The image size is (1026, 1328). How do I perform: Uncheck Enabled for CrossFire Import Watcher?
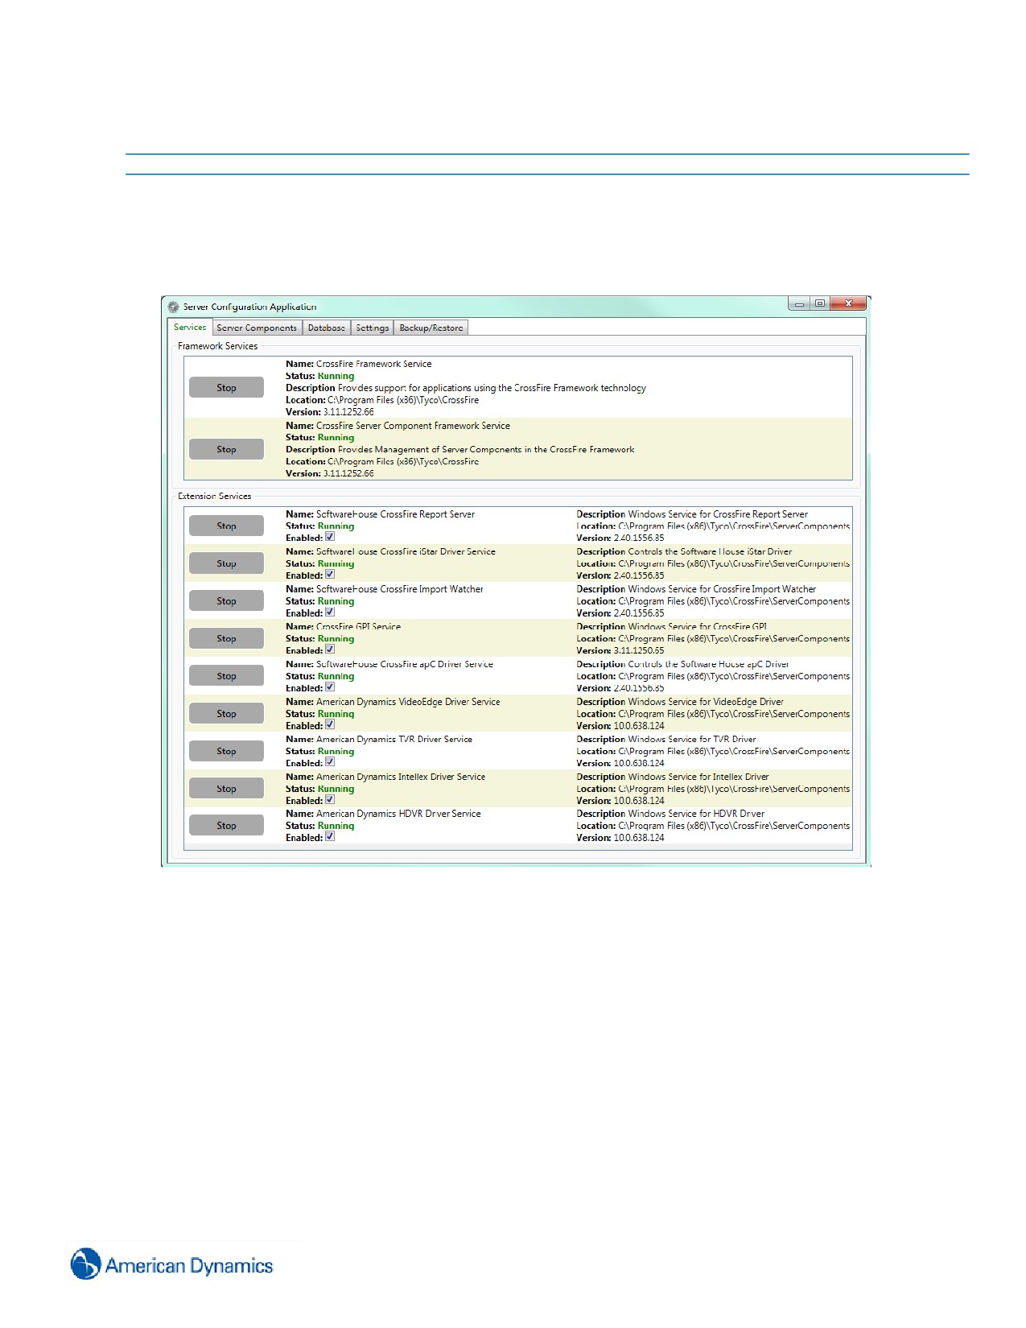tap(330, 612)
